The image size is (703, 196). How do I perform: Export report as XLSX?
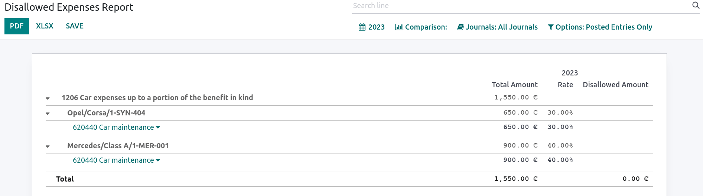pyautogui.click(x=45, y=26)
